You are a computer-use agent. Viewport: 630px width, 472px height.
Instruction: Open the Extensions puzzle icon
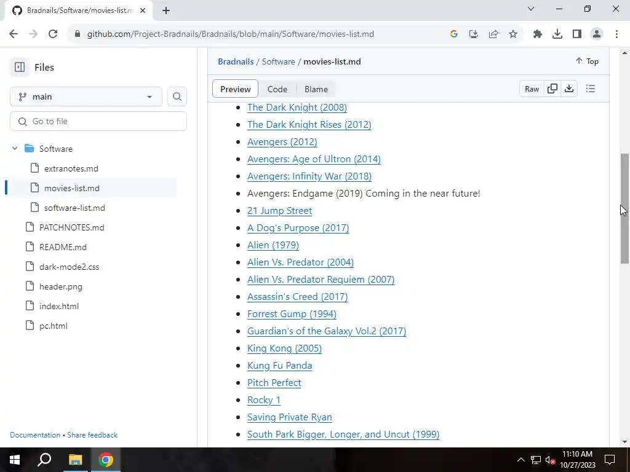pyautogui.click(x=538, y=34)
